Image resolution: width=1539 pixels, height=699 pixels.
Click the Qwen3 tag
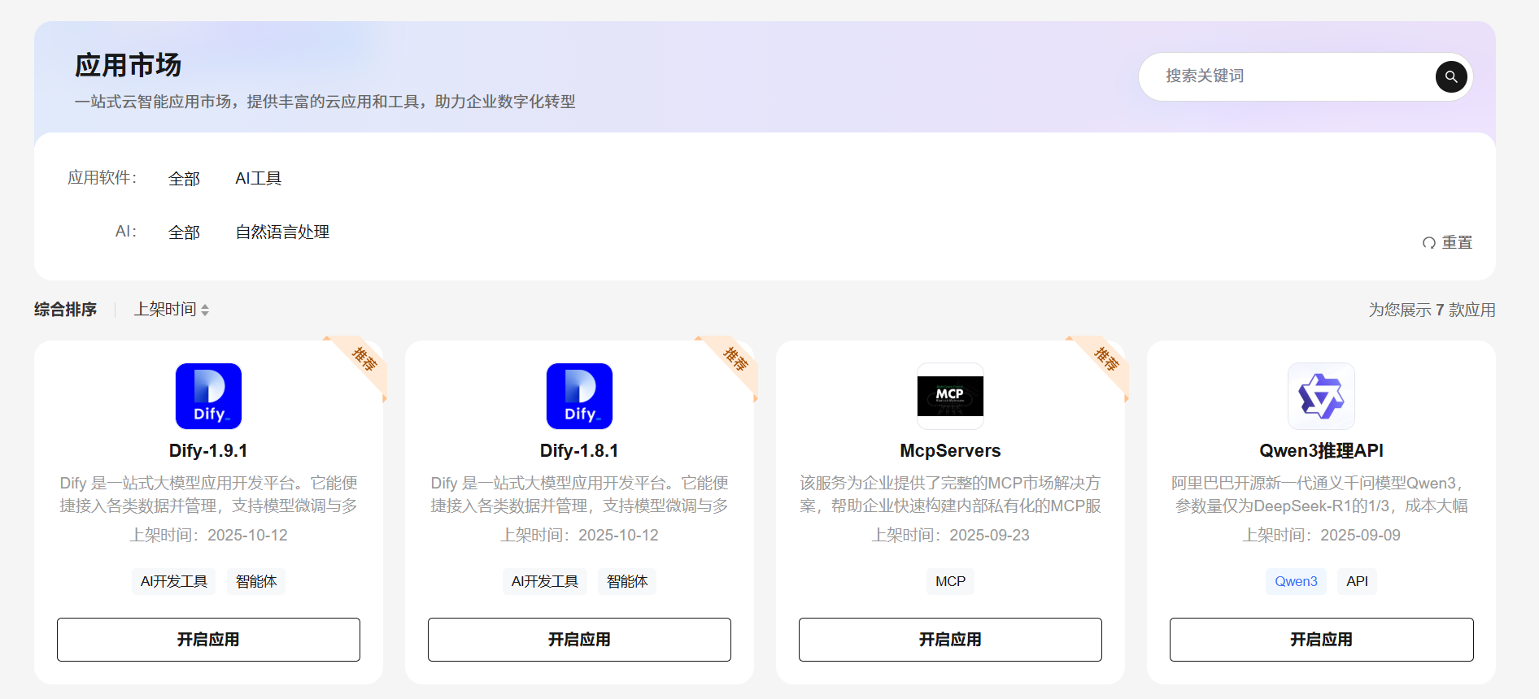click(x=1296, y=582)
